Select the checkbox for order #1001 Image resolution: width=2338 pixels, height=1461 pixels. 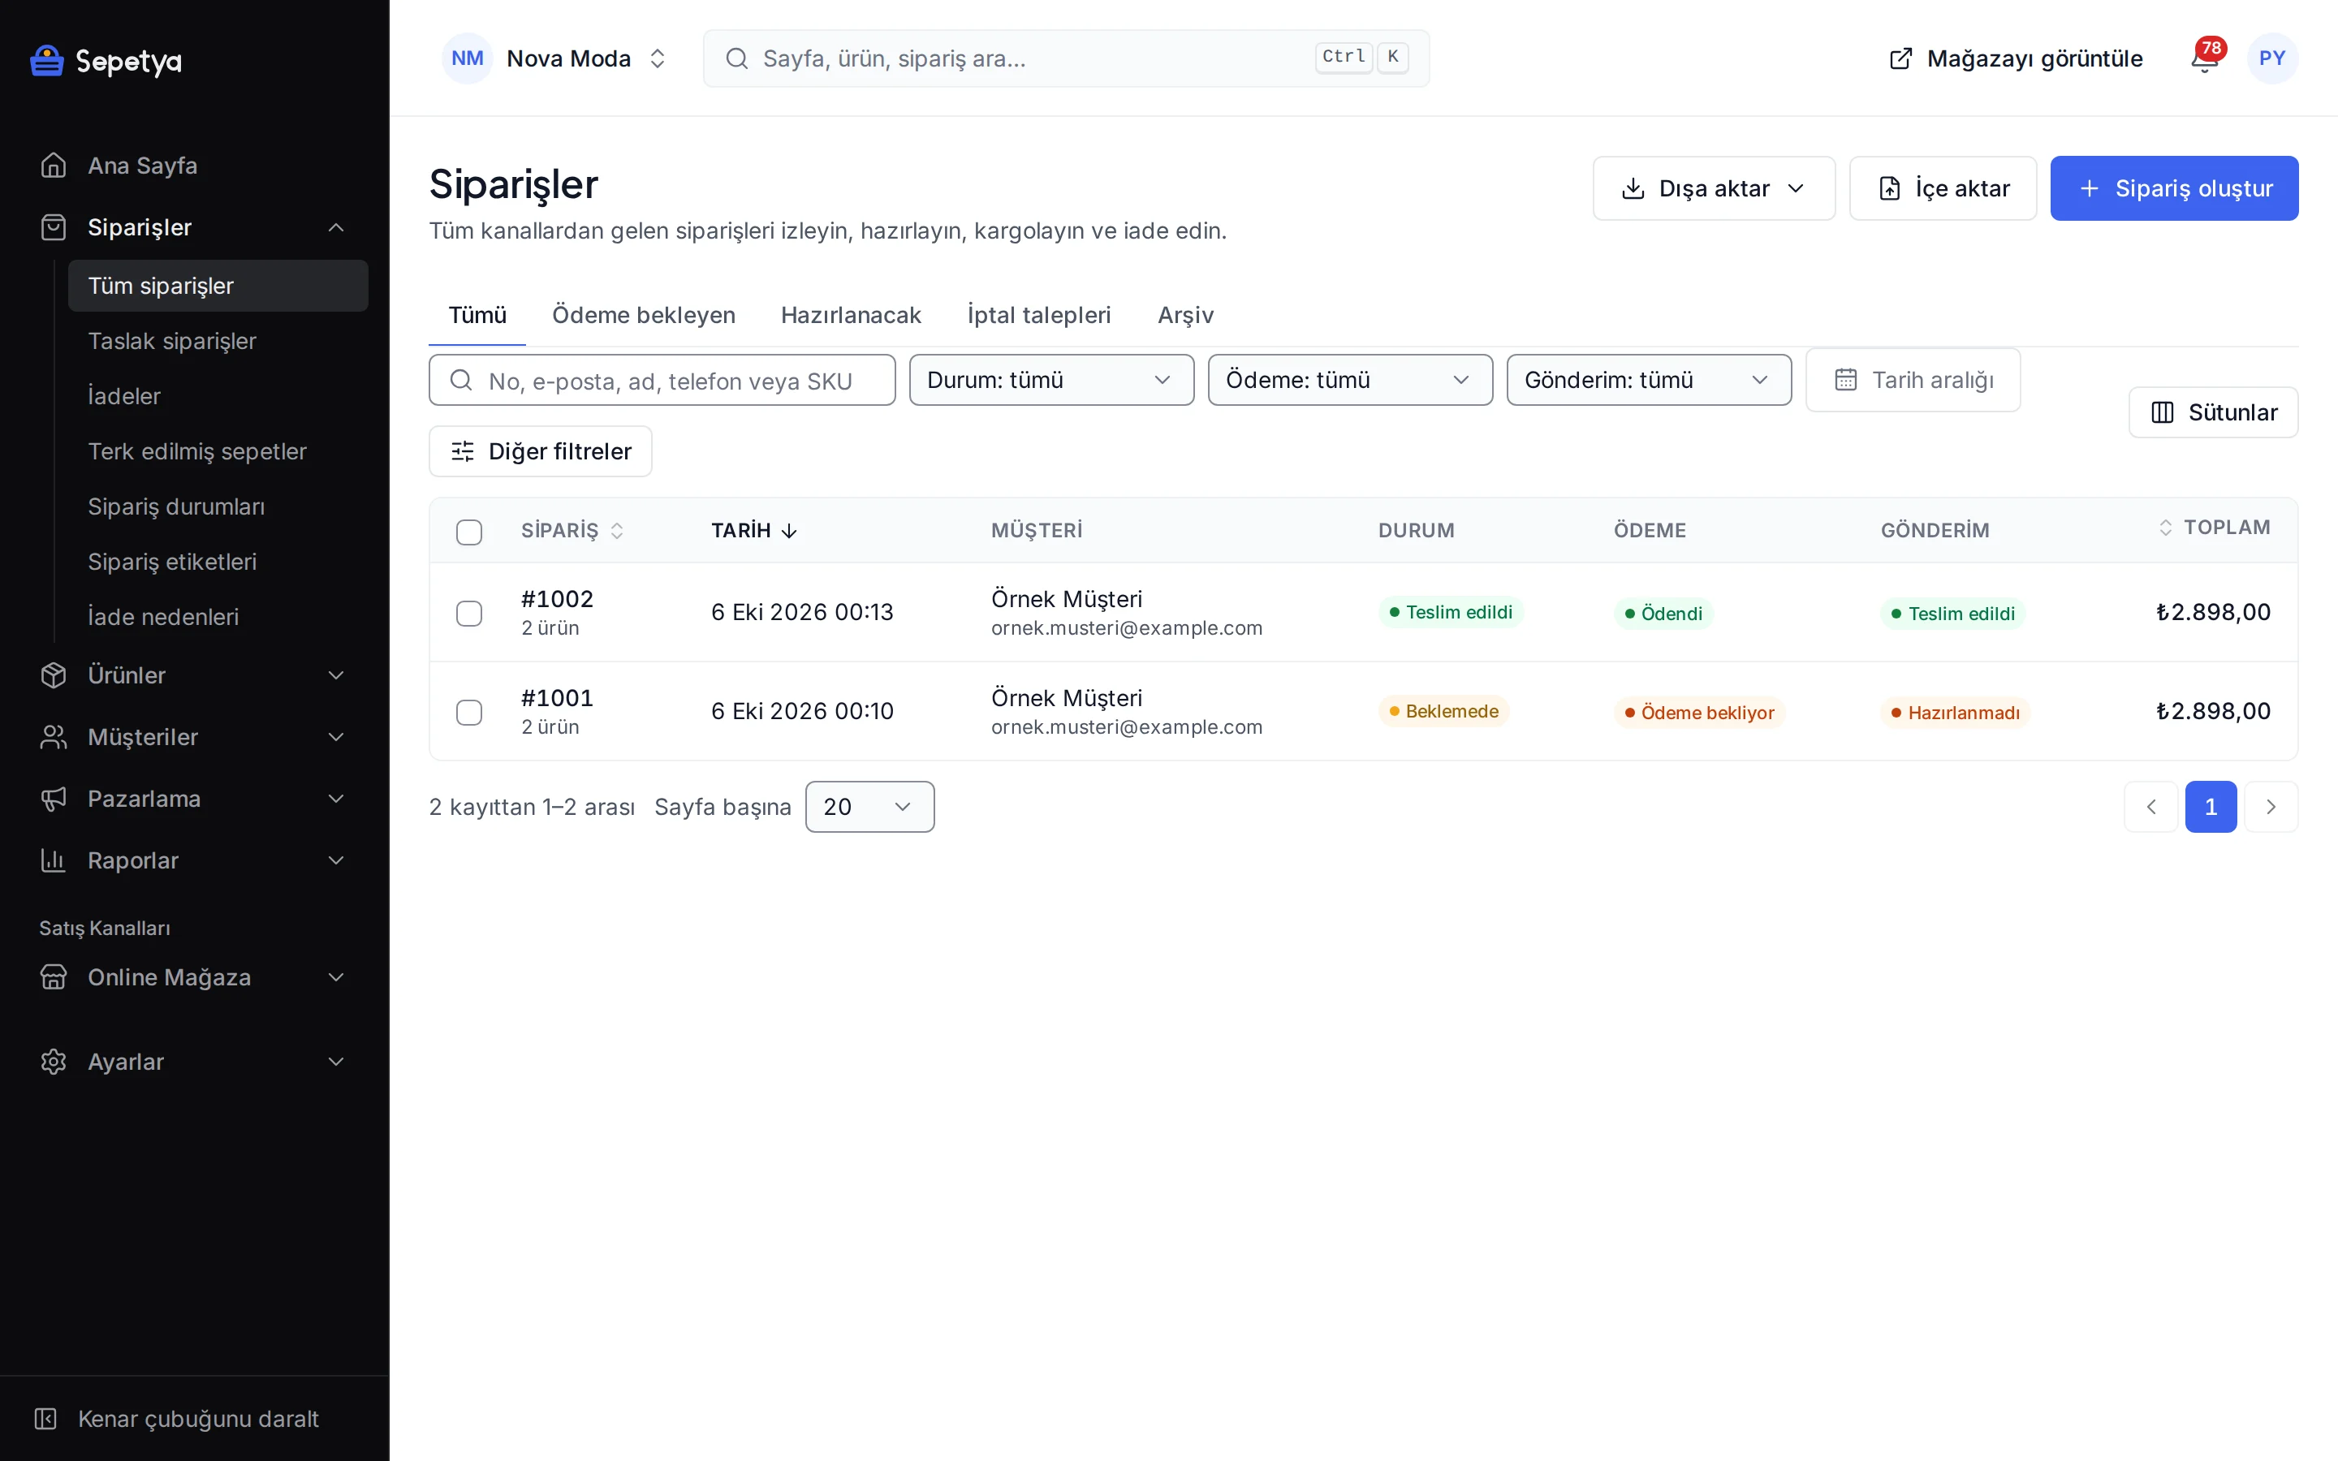[468, 712]
